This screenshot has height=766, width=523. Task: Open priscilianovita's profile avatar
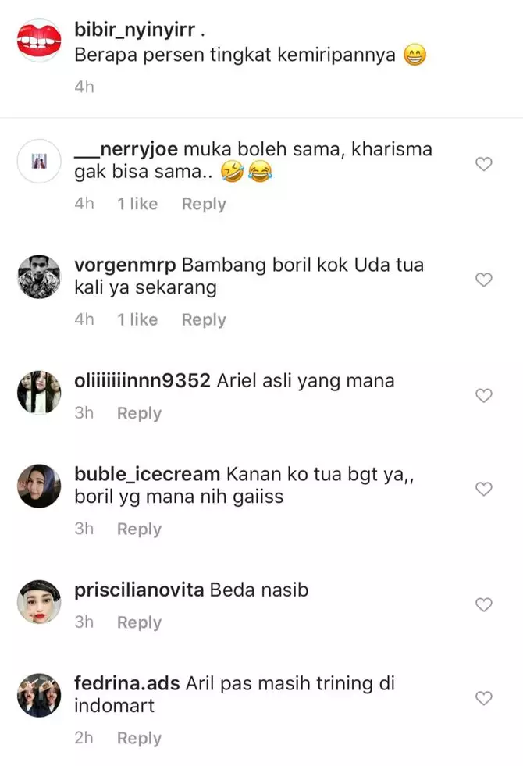(39, 602)
